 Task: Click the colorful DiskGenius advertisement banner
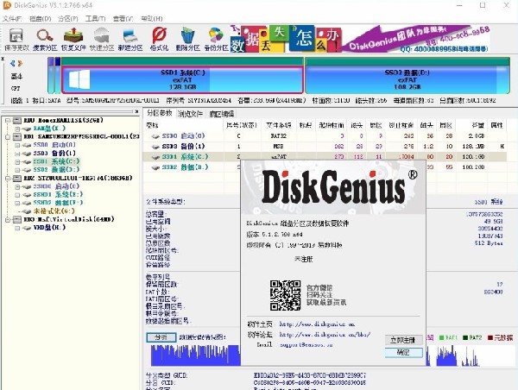coord(360,39)
